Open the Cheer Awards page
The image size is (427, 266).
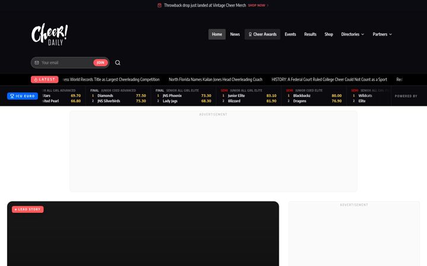(262, 34)
